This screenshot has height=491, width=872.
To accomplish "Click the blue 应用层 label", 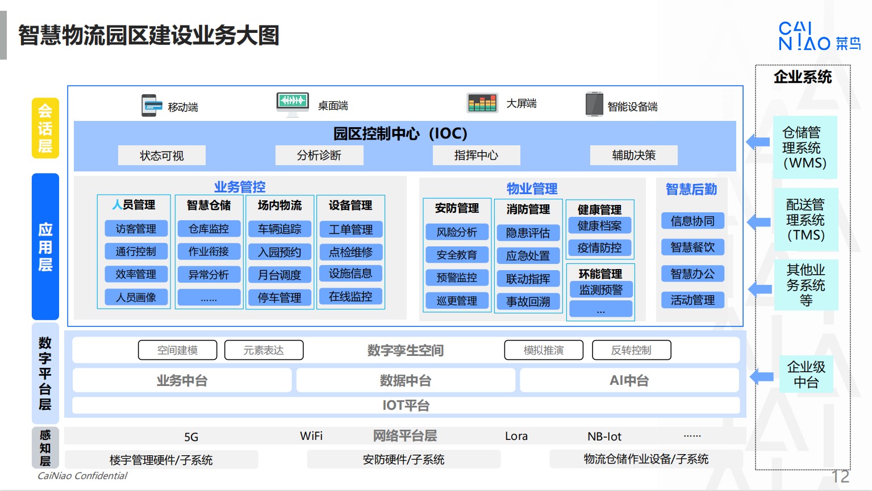I will coord(45,247).
